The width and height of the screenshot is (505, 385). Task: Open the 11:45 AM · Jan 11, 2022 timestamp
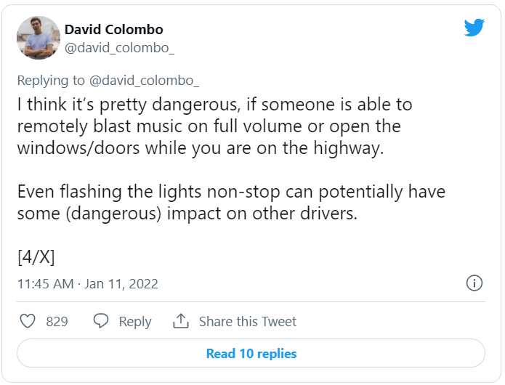pos(88,284)
